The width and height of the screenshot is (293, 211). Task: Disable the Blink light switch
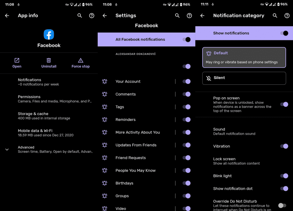click(x=284, y=176)
